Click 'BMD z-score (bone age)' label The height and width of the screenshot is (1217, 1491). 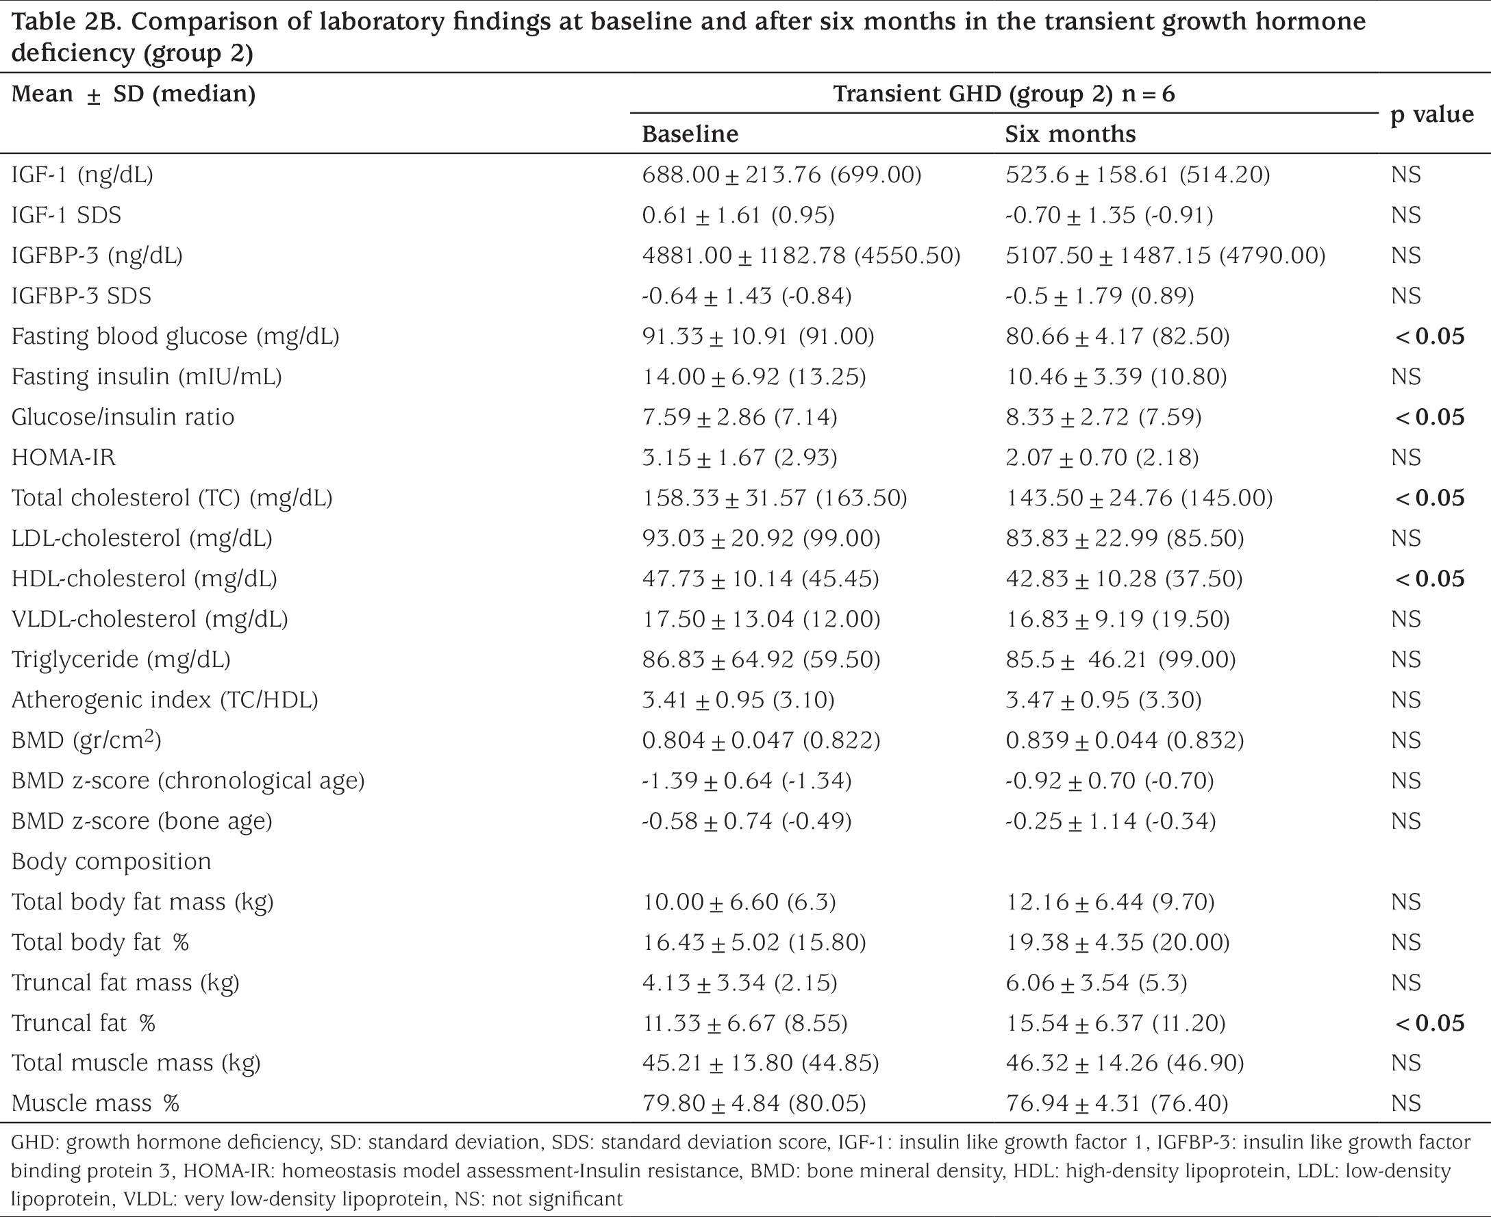coord(142,821)
